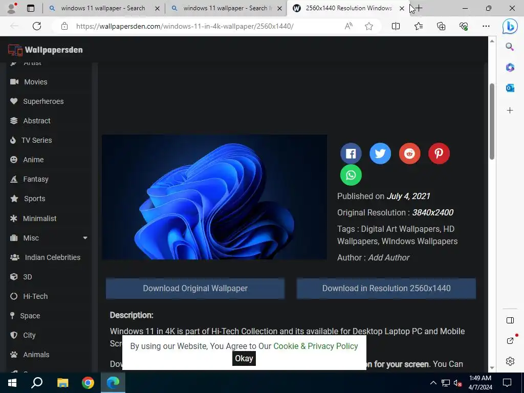Open the Favorites list
524x393 pixels.
tap(419, 26)
